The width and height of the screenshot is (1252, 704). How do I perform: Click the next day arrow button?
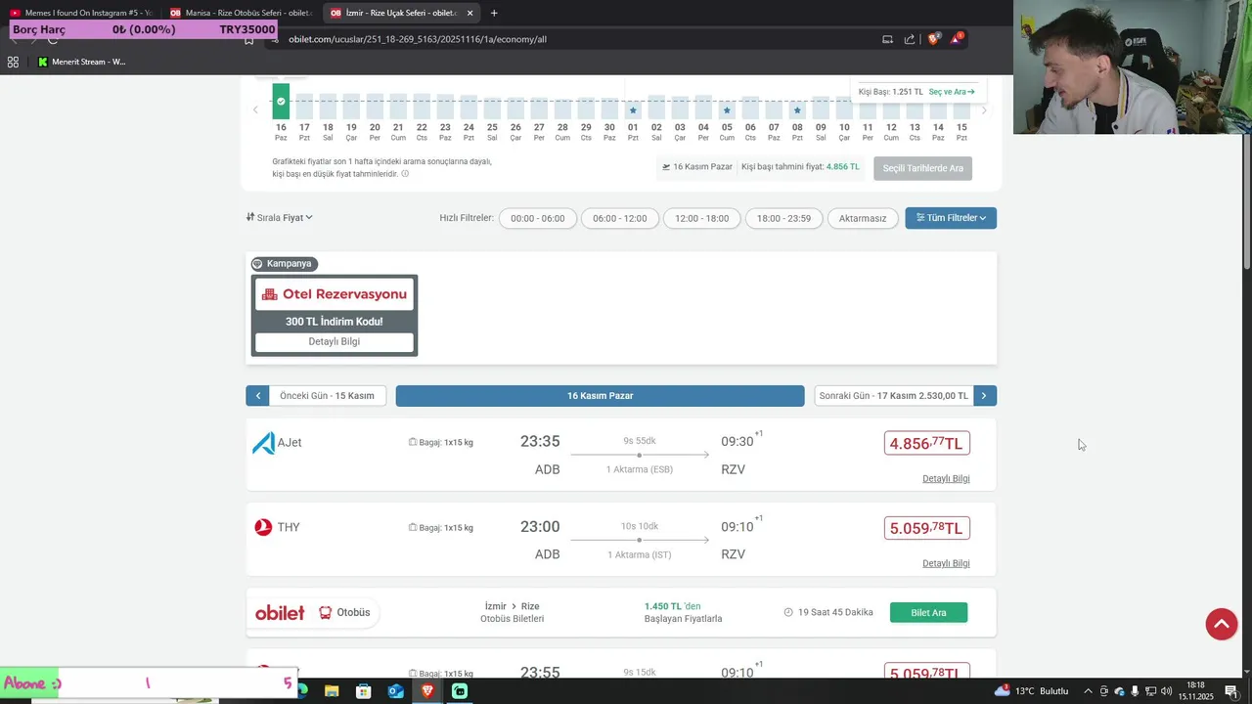(985, 396)
